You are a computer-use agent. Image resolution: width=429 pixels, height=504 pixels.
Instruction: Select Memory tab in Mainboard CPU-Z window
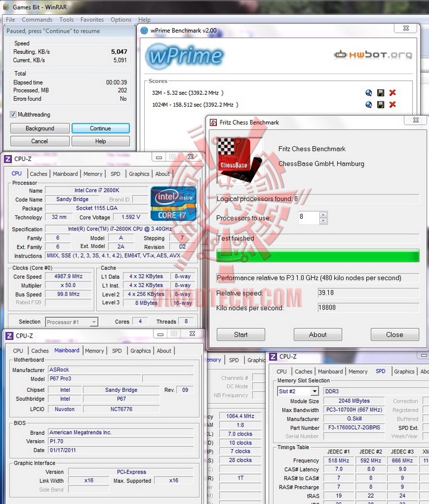pyautogui.click(x=94, y=351)
